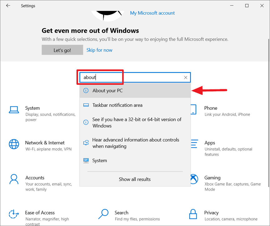Clear the search box with the X icon
The width and height of the screenshot is (270, 226).
tap(185, 78)
